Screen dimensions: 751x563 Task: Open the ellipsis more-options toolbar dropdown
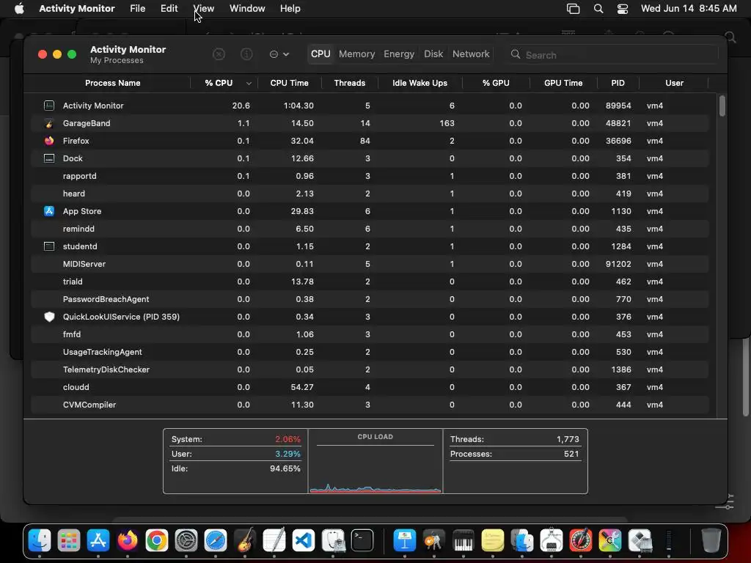(279, 54)
